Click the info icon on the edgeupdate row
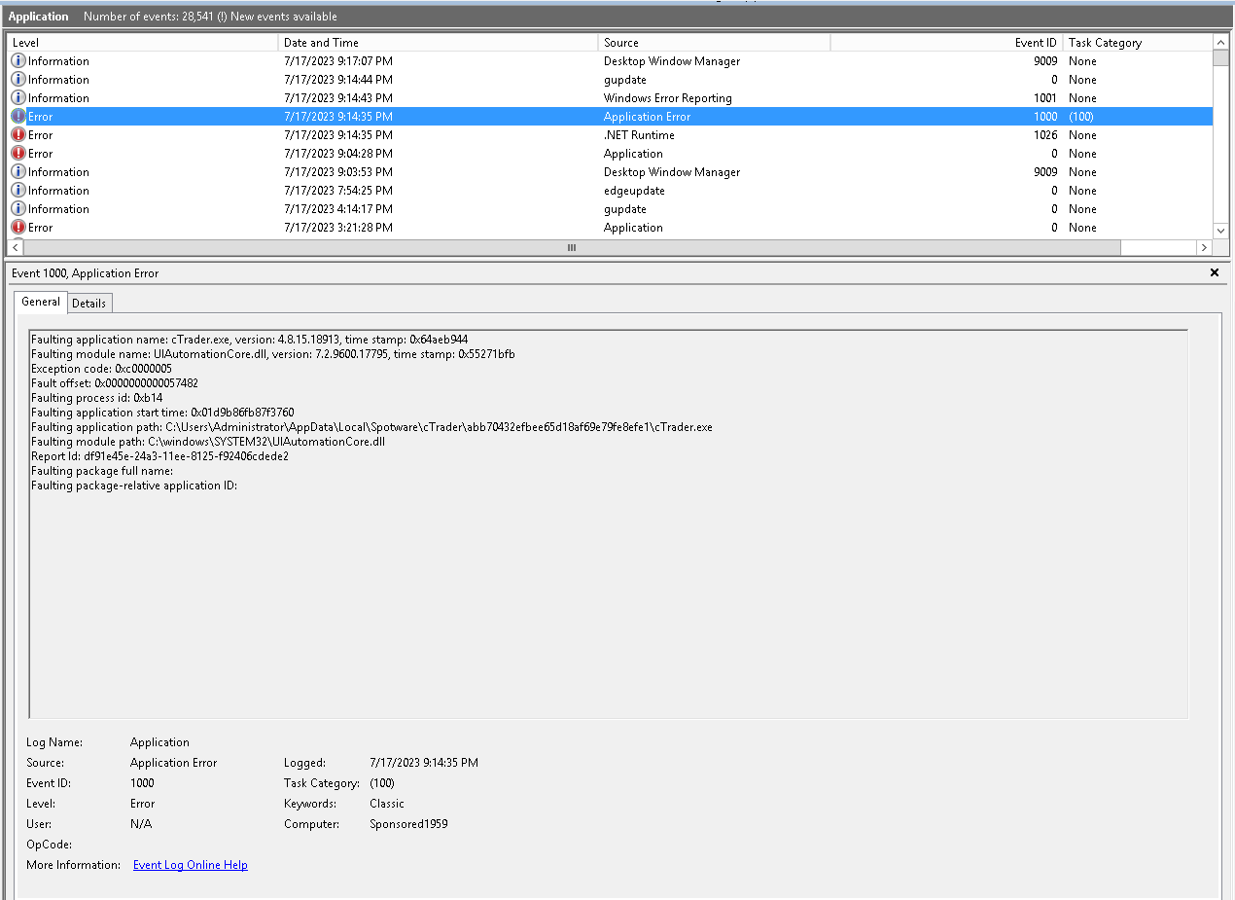 [x=18, y=191]
